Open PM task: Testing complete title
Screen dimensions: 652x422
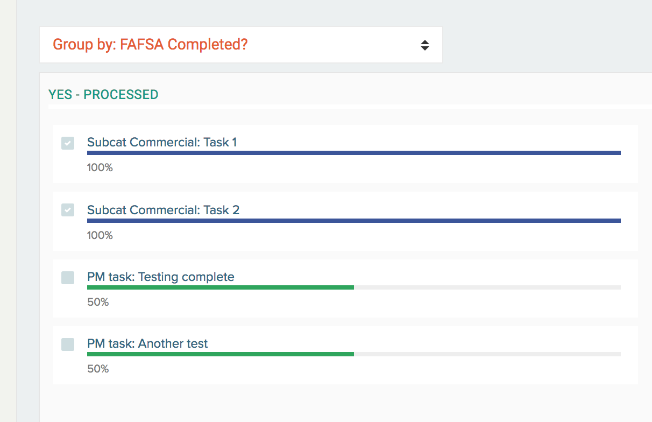click(x=160, y=277)
